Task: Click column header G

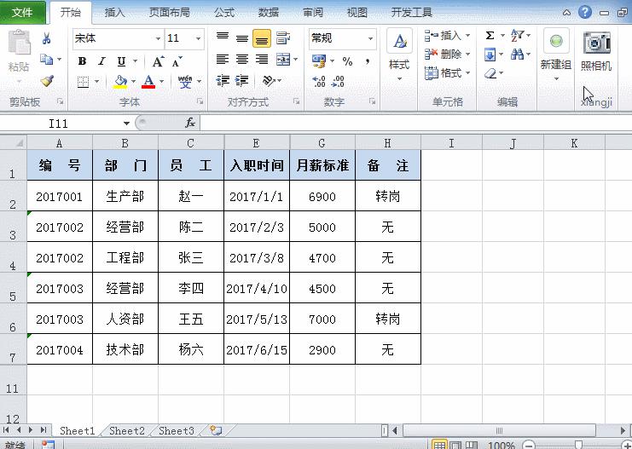Action: pyautogui.click(x=322, y=143)
